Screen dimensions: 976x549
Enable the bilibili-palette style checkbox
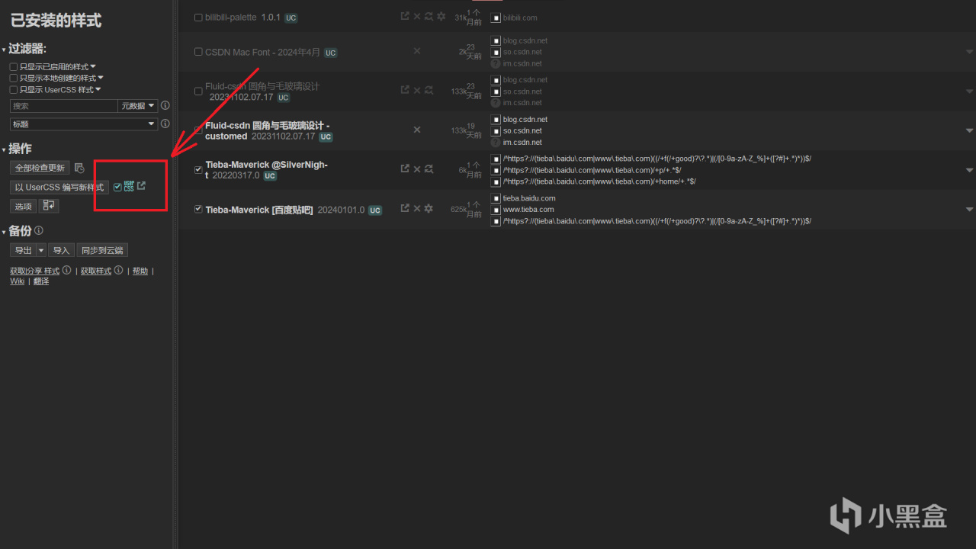[x=198, y=18]
